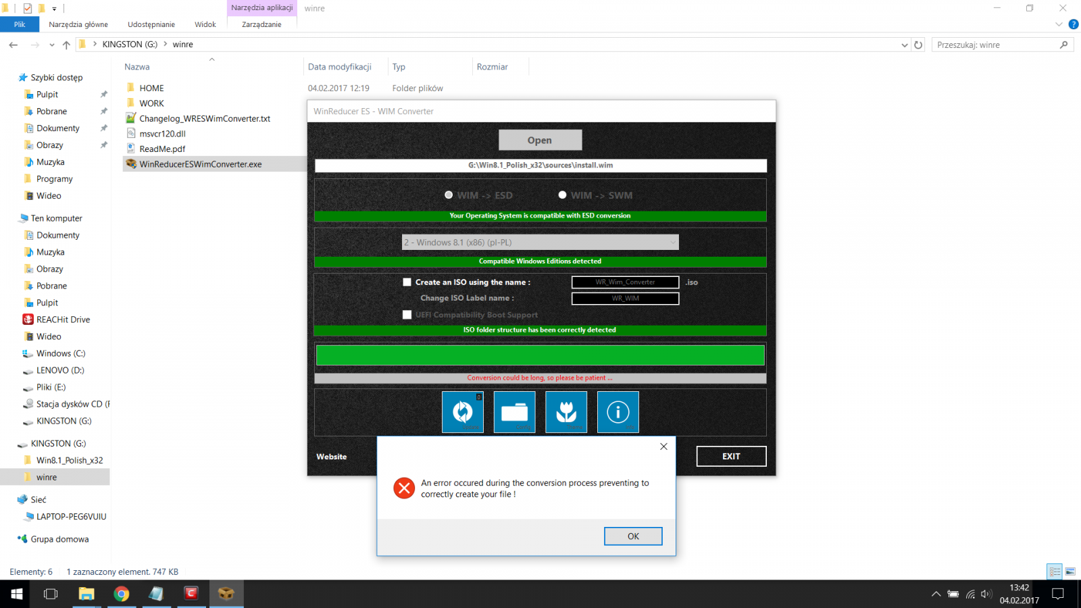Open the Windows 8.1 (x86) edition dropdown
This screenshot has height=608, width=1081.
tap(540, 243)
